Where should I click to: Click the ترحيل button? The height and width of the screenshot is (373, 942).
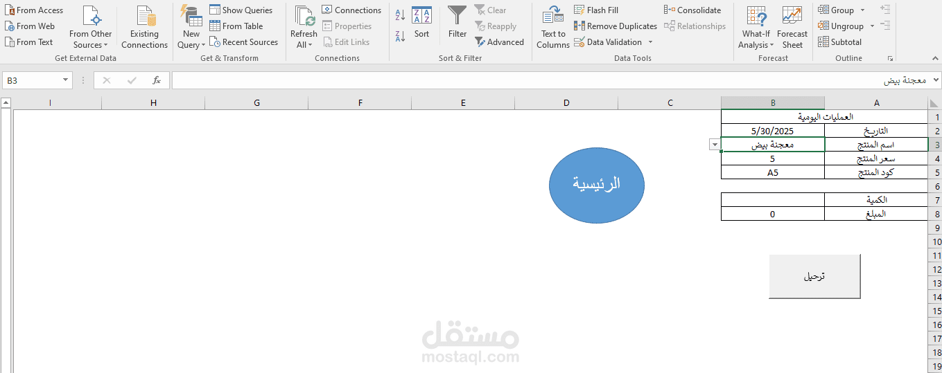[x=814, y=276]
